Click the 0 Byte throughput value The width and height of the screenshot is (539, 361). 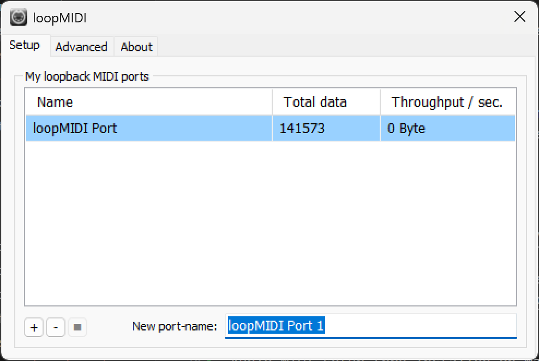pos(406,128)
